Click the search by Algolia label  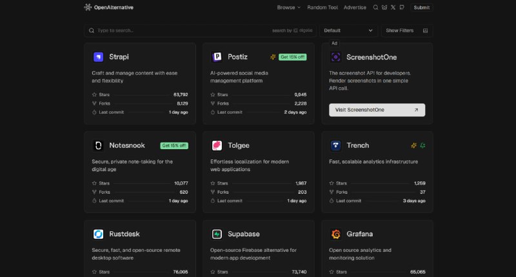pyautogui.click(x=292, y=30)
